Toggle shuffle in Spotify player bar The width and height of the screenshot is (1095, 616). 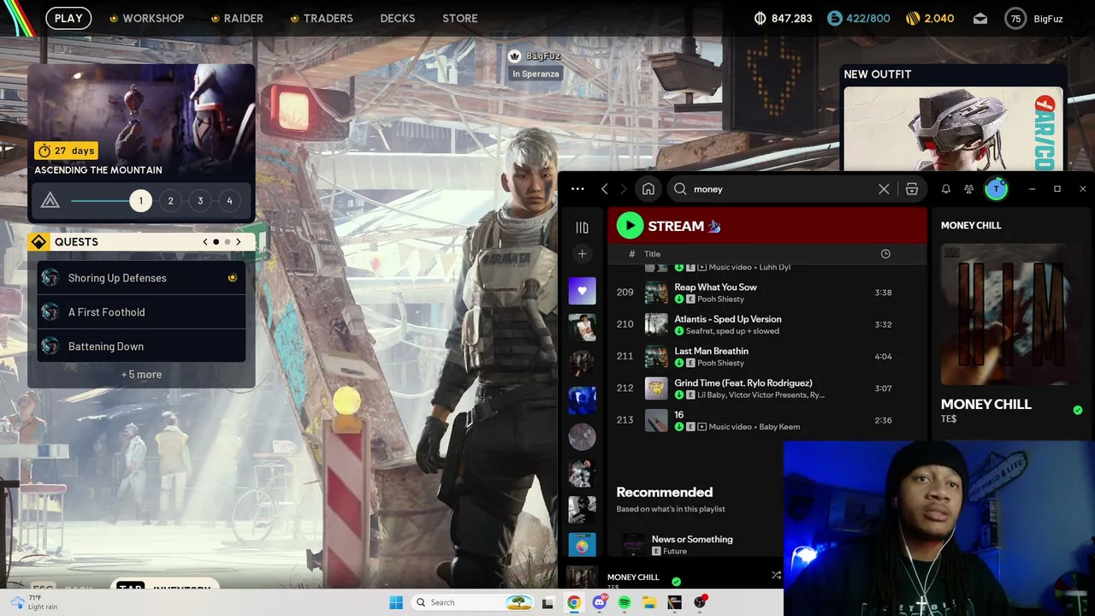(776, 576)
